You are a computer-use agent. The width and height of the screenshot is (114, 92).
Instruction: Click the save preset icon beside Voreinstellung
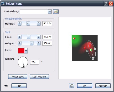tap(56, 12)
